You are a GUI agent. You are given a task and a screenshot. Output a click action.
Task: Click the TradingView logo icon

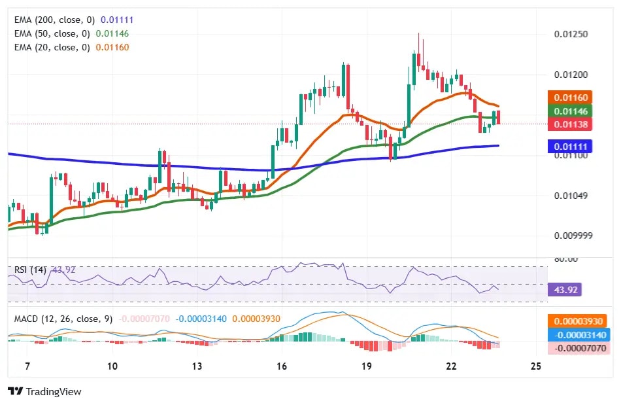point(14,391)
